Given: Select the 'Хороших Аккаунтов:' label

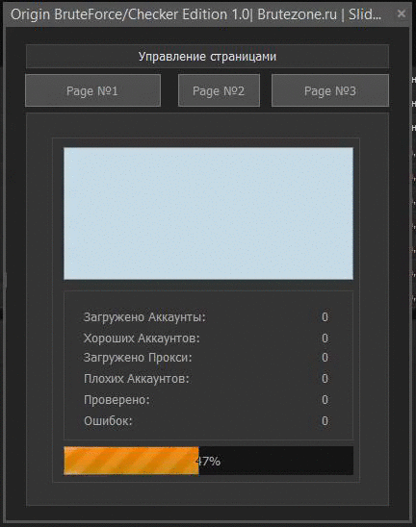Looking at the screenshot, I should pyautogui.click(x=142, y=339).
